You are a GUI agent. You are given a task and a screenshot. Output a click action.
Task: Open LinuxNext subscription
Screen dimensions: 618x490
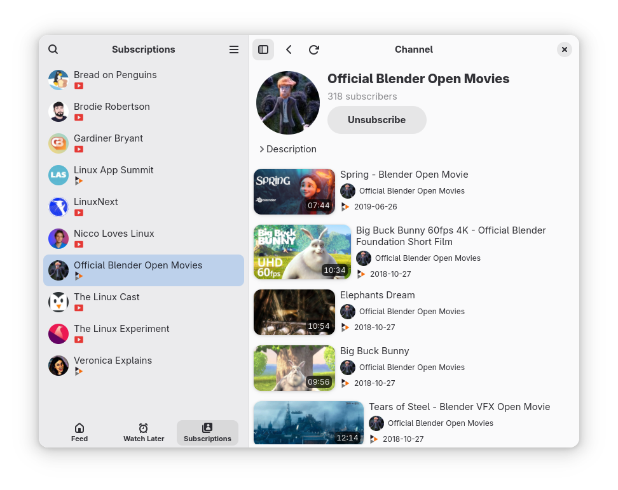point(144,207)
